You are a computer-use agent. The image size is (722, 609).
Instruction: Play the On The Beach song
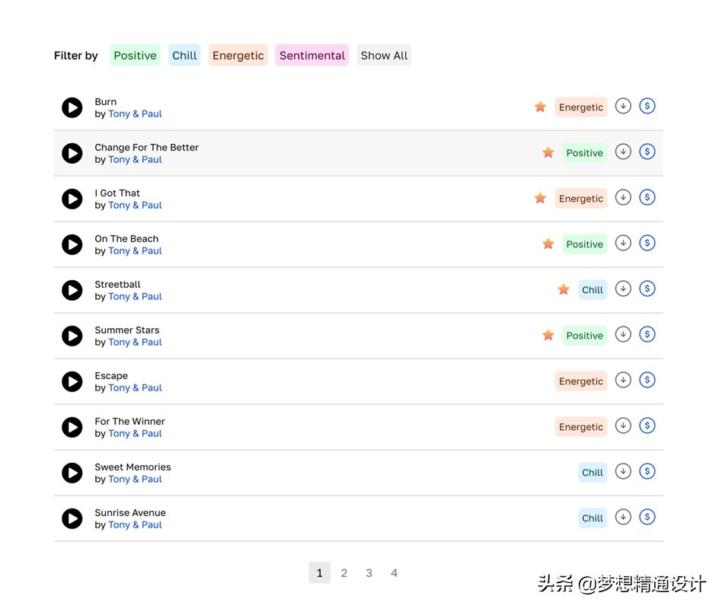point(72,244)
